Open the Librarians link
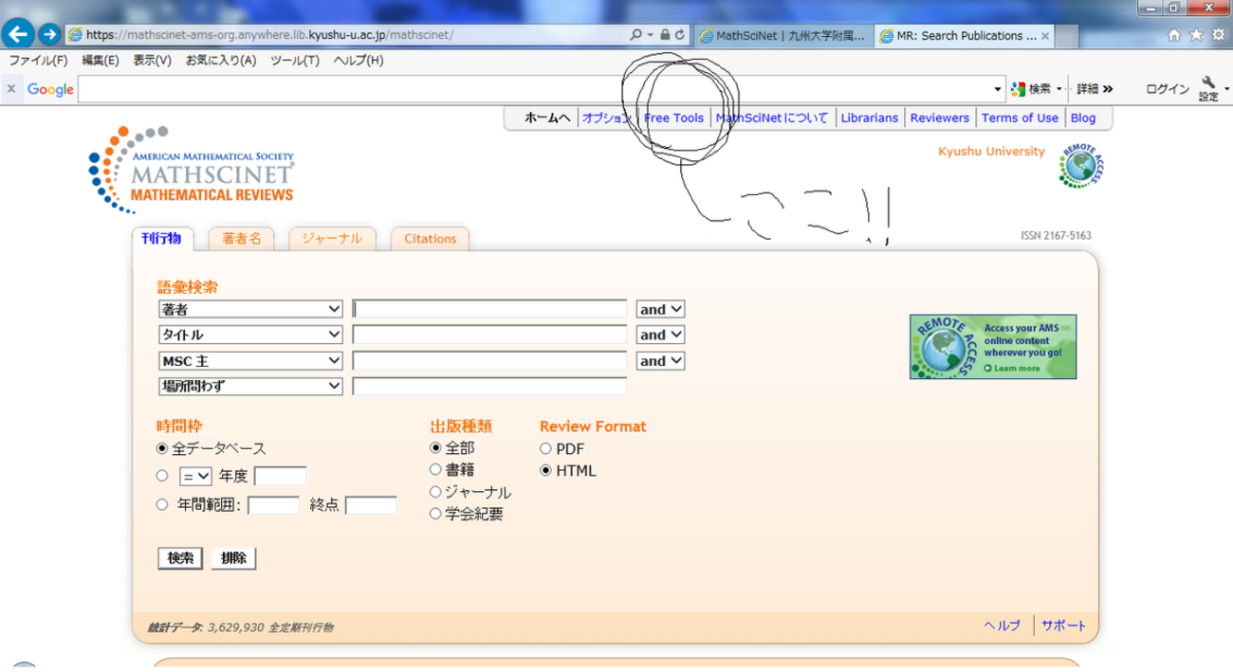 [x=869, y=118]
